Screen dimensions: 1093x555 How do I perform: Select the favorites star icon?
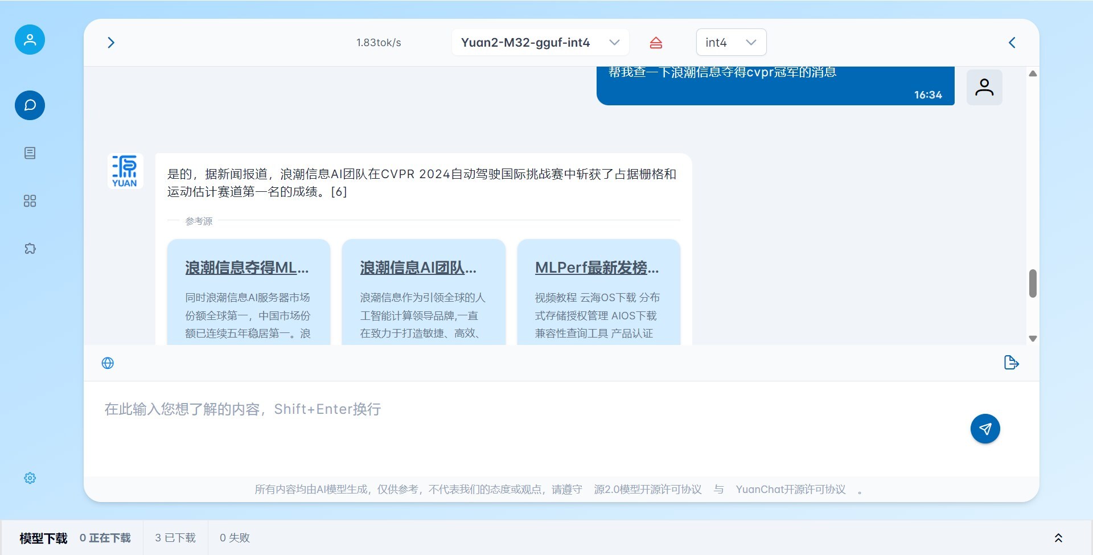[x=30, y=248]
